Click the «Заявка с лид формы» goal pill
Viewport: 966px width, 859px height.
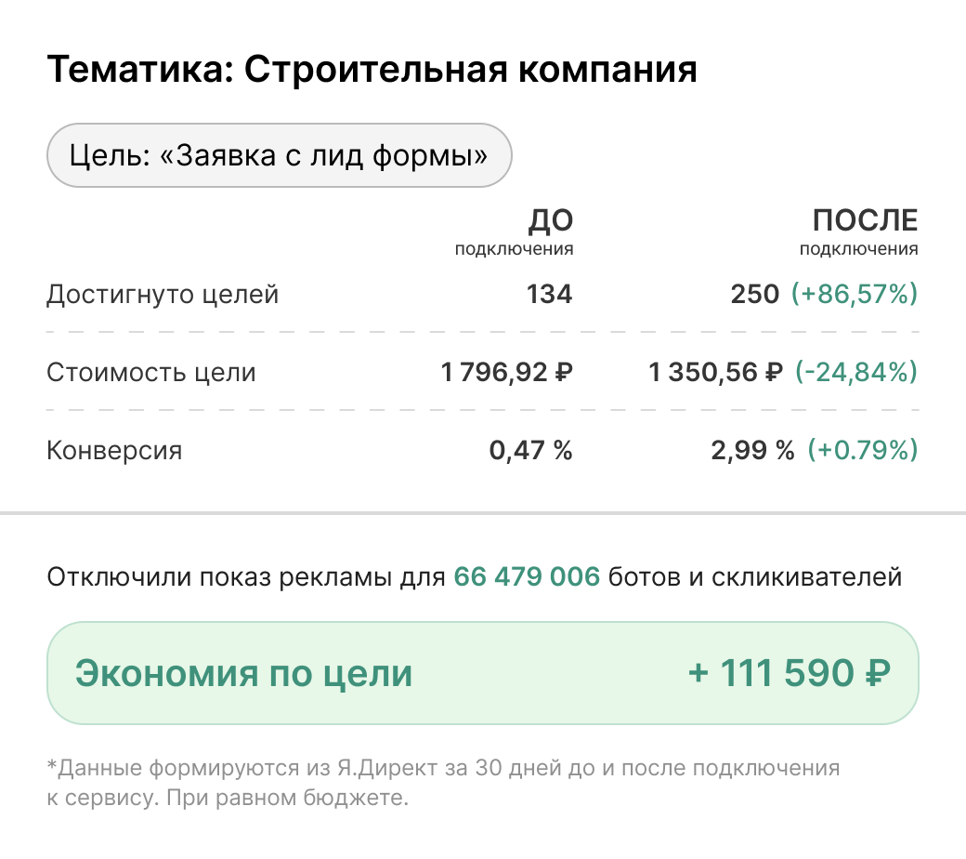tap(279, 155)
